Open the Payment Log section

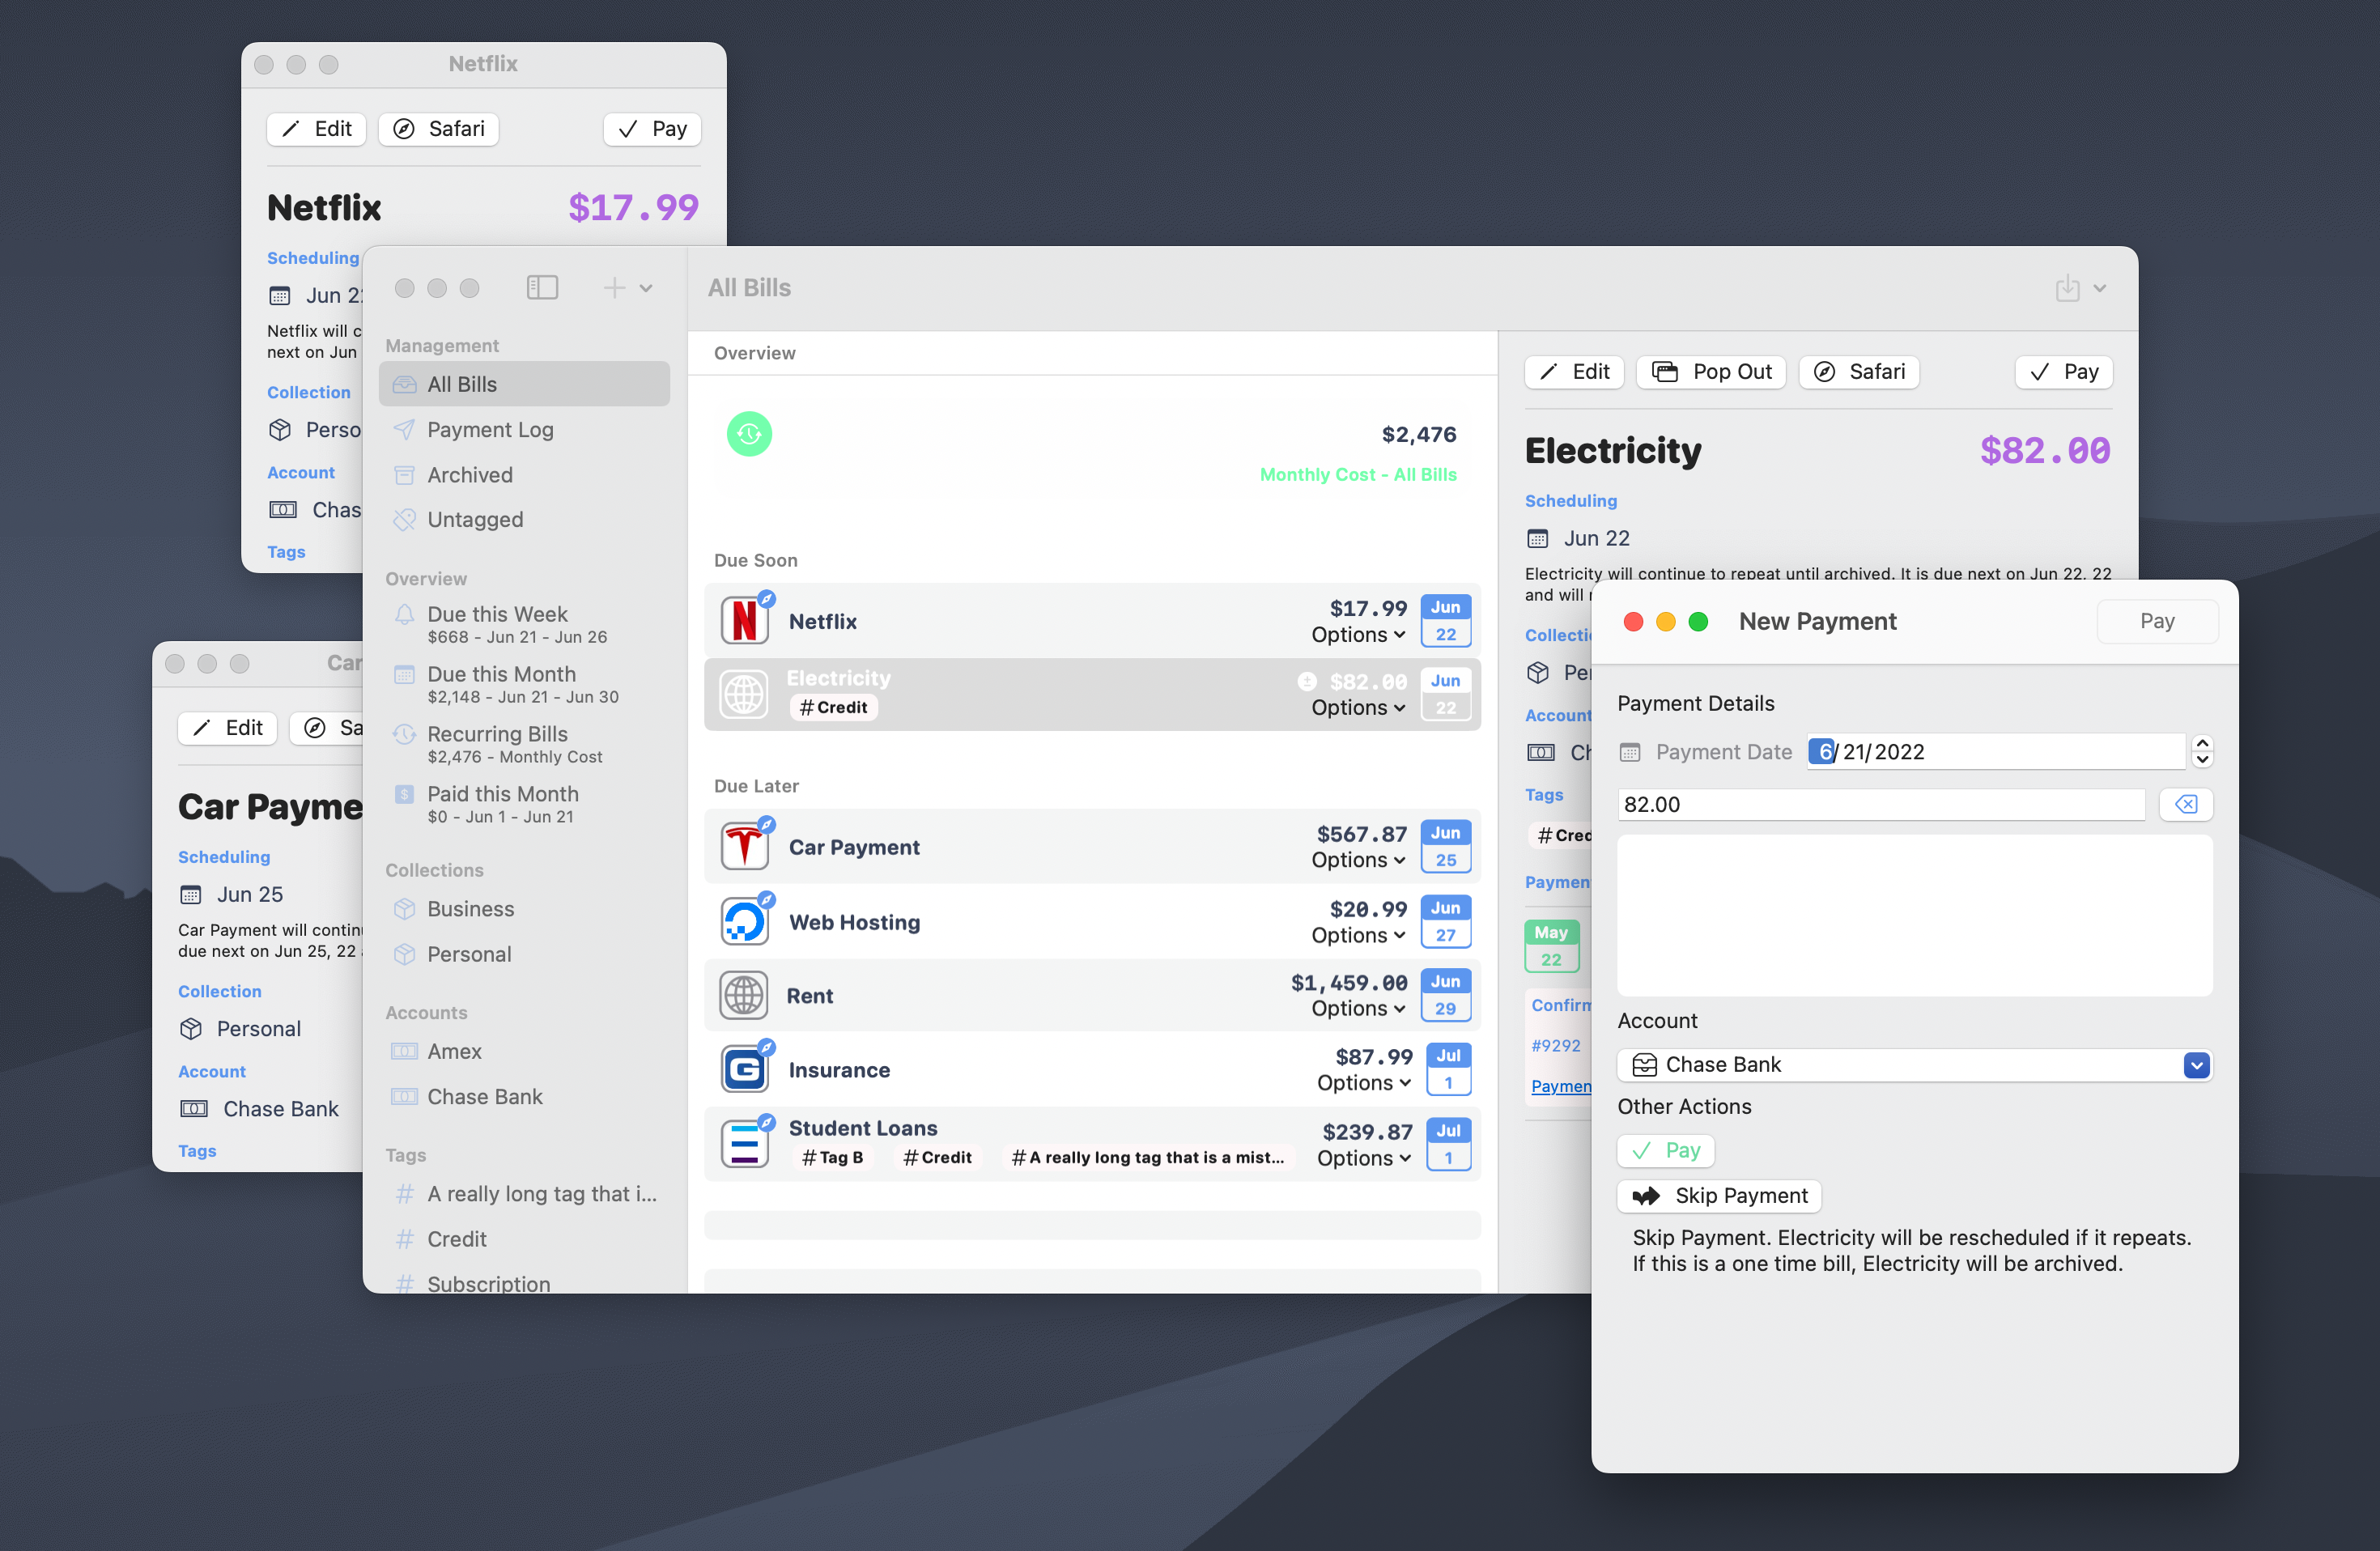tap(490, 429)
